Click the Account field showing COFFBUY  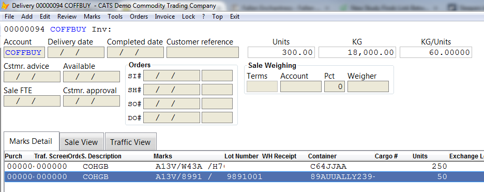(24, 52)
